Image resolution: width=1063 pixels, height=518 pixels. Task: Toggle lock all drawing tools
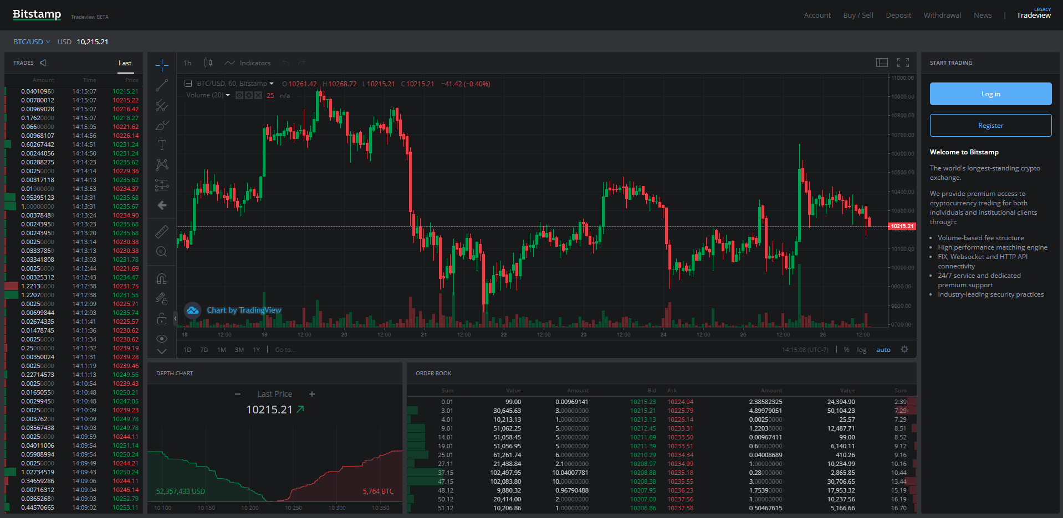pyautogui.click(x=162, y=319)
